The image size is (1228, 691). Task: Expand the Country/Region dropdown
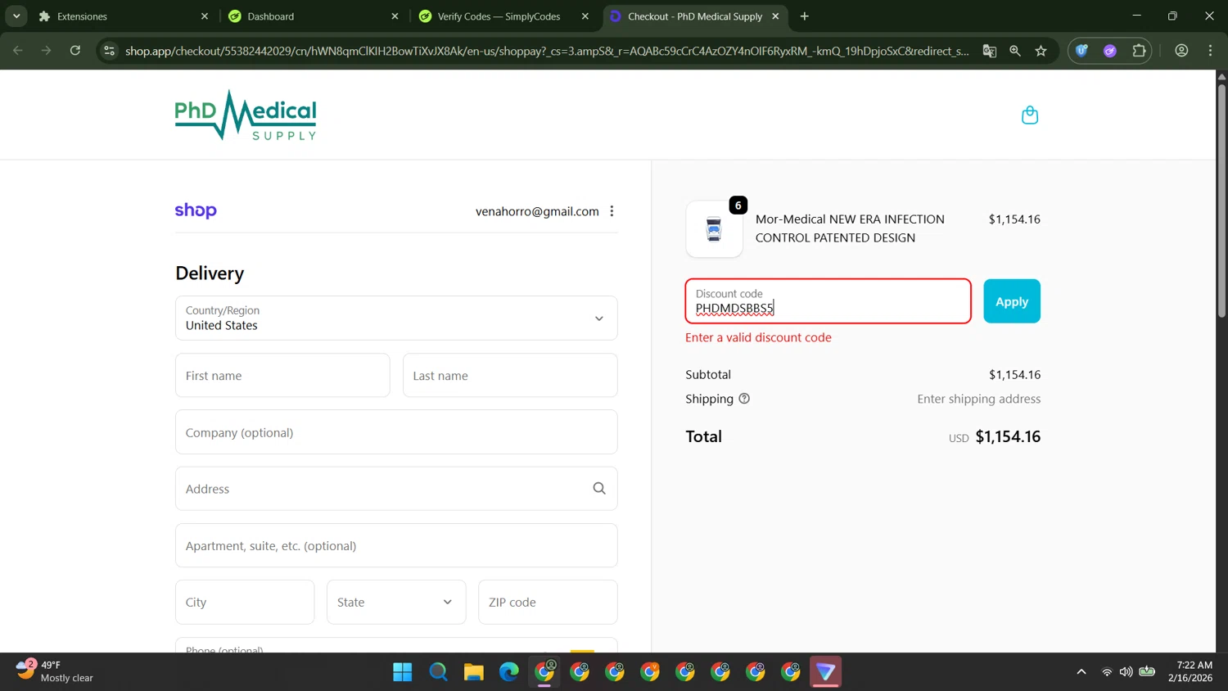(x=396, y=318)
